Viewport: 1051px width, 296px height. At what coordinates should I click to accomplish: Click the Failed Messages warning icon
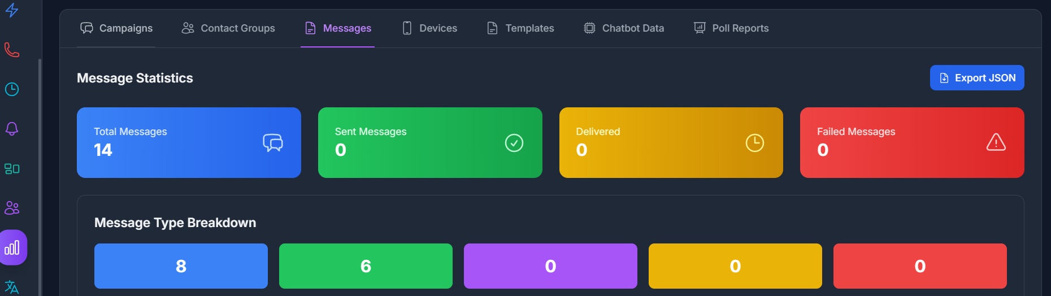click(x=996, y=142)
